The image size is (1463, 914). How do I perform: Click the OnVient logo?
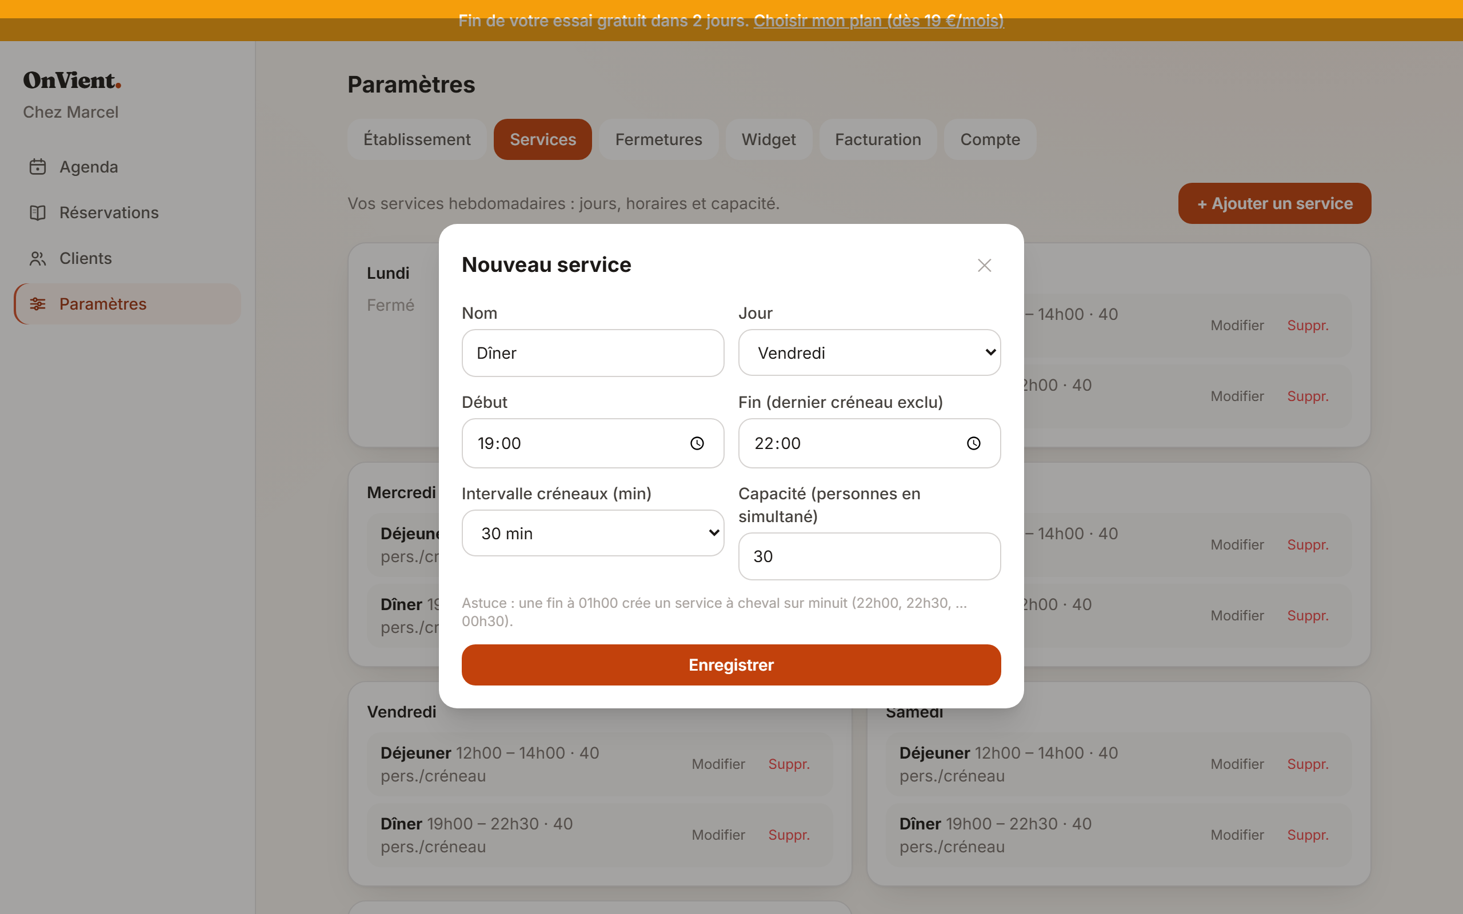(72, 81)
